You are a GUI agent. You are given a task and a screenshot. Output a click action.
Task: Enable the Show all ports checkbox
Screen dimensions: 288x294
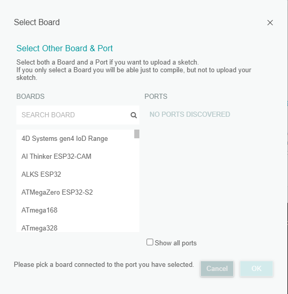150,242
